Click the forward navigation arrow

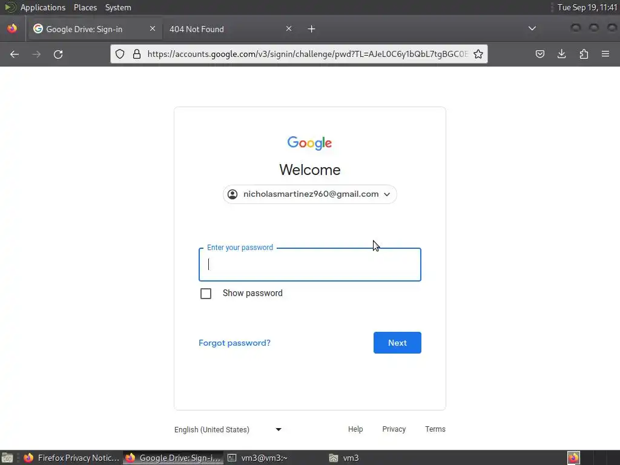point(36,54)
